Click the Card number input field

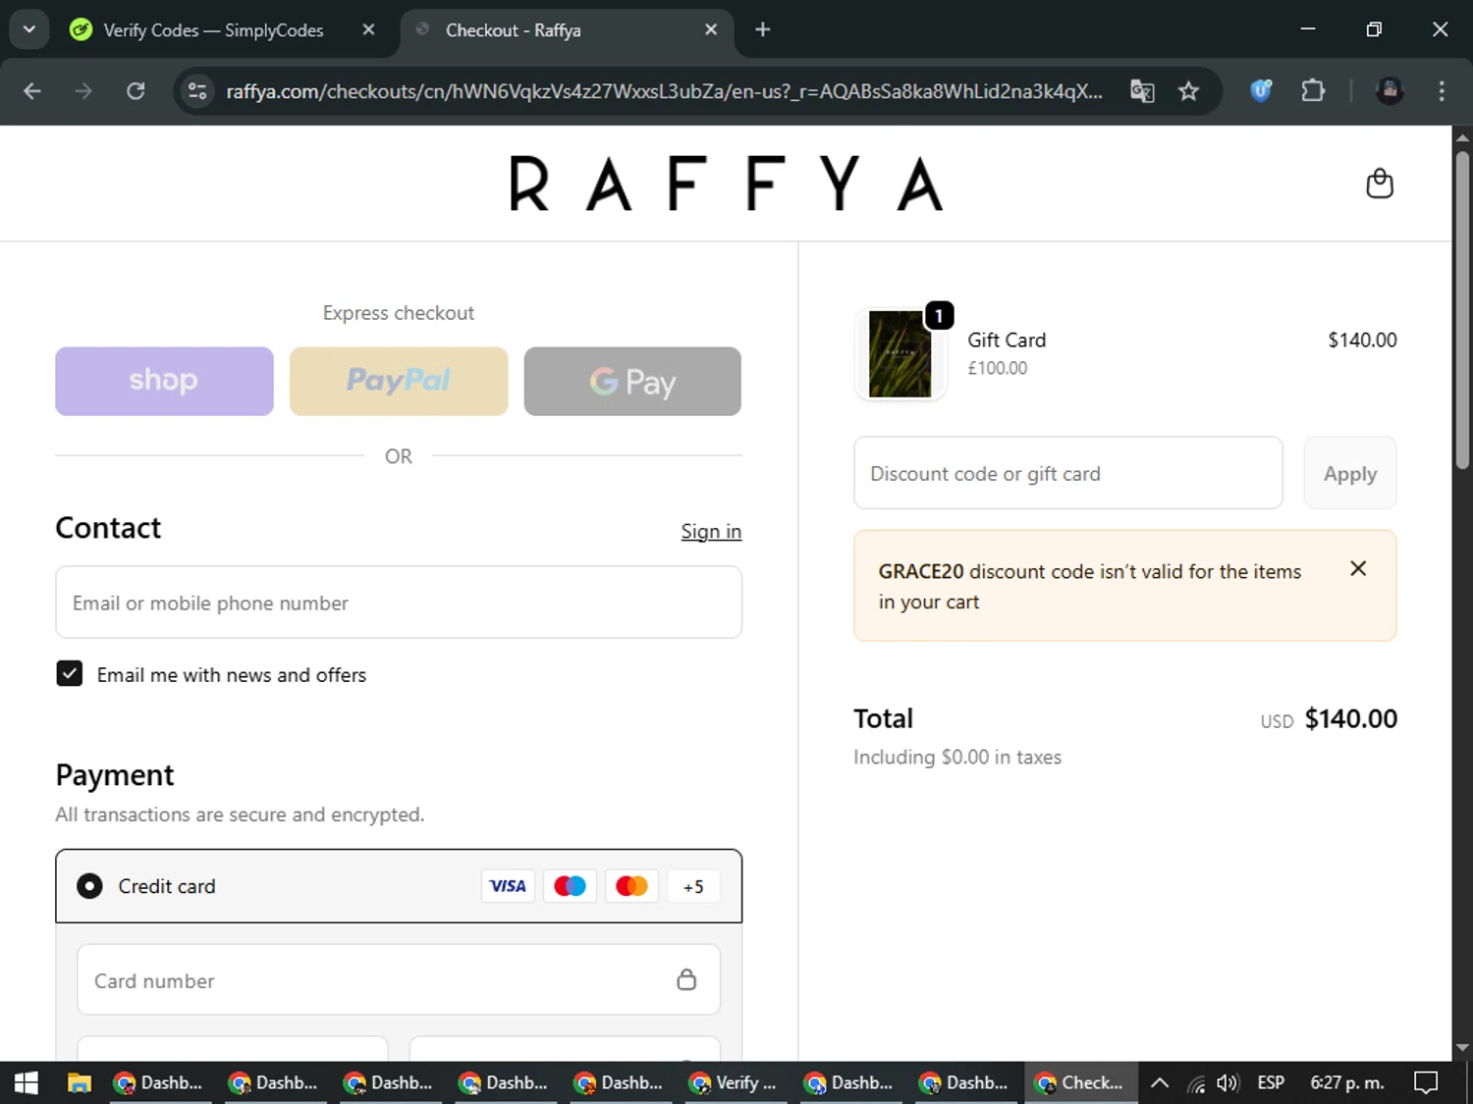pyautogui.click(x=399, y=979)
